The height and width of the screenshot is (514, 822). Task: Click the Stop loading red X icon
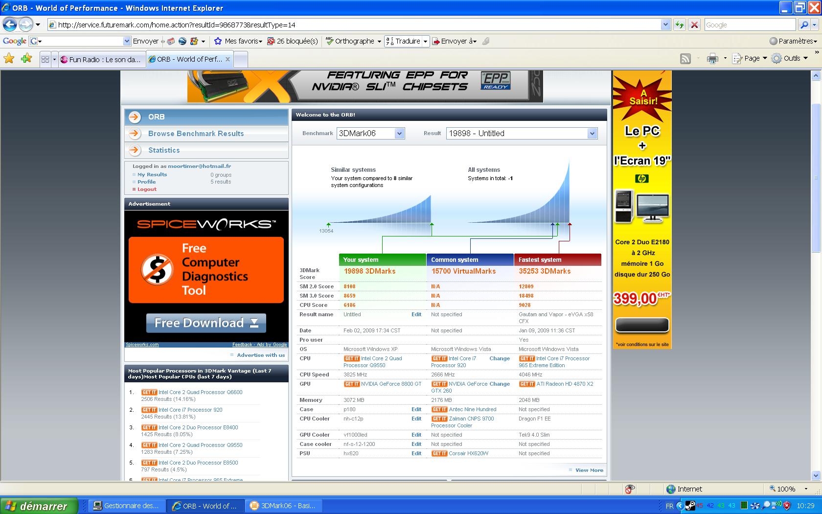tap(694, 24)
